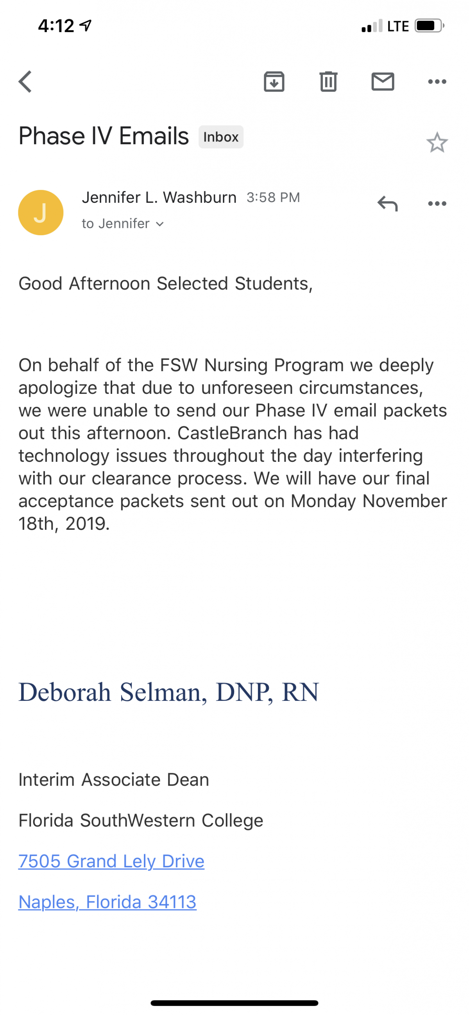Star the Phase IV Emails message
Viewport: 469px width, 1015px height.
point(437,142)
